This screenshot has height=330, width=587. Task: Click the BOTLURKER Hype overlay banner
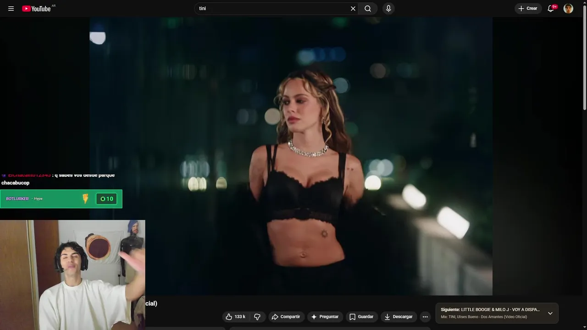tap(61, 199)
